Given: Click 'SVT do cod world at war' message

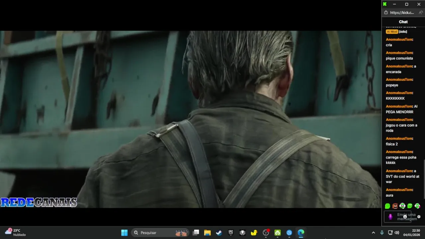Looking at the screenshot, I should 402,176.
